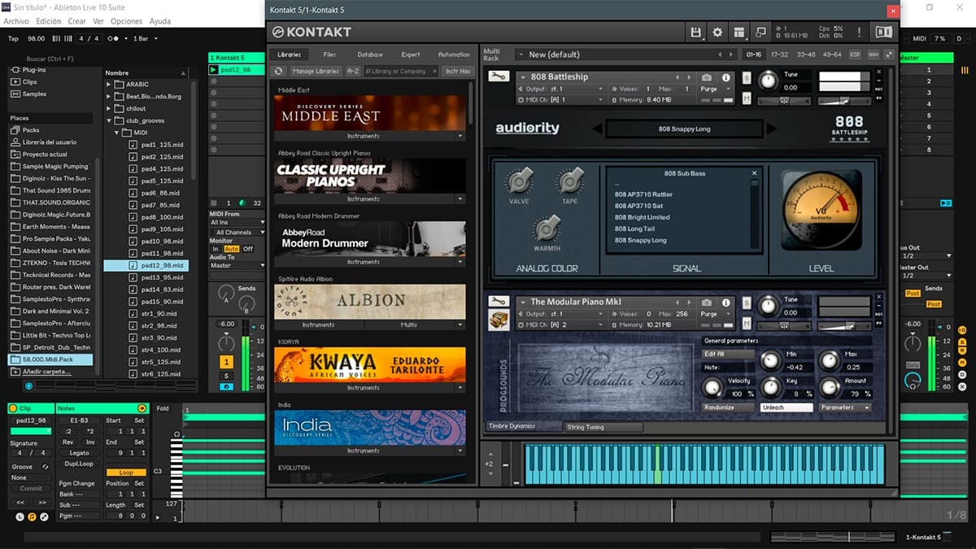Viewport: 976px width, 549px height.
Task: Click the Manage Libraries button
Action: click(316, 72)
